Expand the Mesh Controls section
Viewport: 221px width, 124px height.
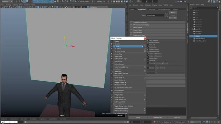[131, 27]
